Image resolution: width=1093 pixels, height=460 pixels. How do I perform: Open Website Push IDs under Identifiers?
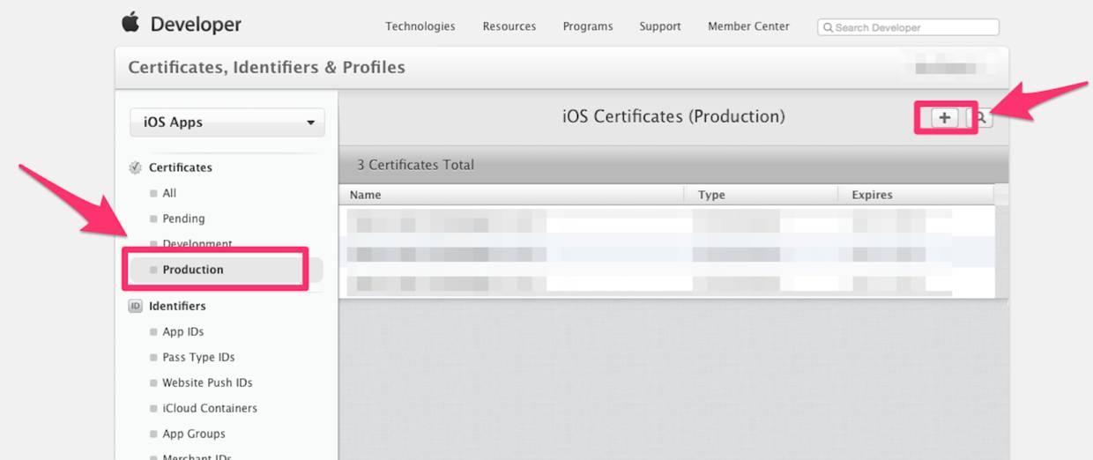point(207,383)
